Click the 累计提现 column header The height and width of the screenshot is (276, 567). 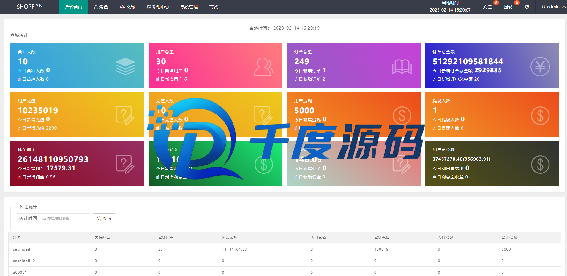[x=509, y=237]
